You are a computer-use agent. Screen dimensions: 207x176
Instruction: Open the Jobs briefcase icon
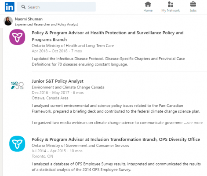click(x=193, y=4)
